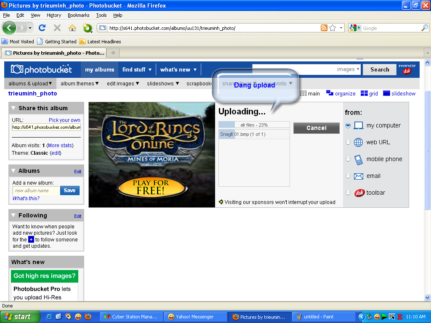Select the my computer upload source
Screen dimensions: 431x323
348,125
